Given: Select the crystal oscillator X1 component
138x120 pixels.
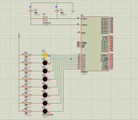Looking at the screenshot, I should point(45,19).
